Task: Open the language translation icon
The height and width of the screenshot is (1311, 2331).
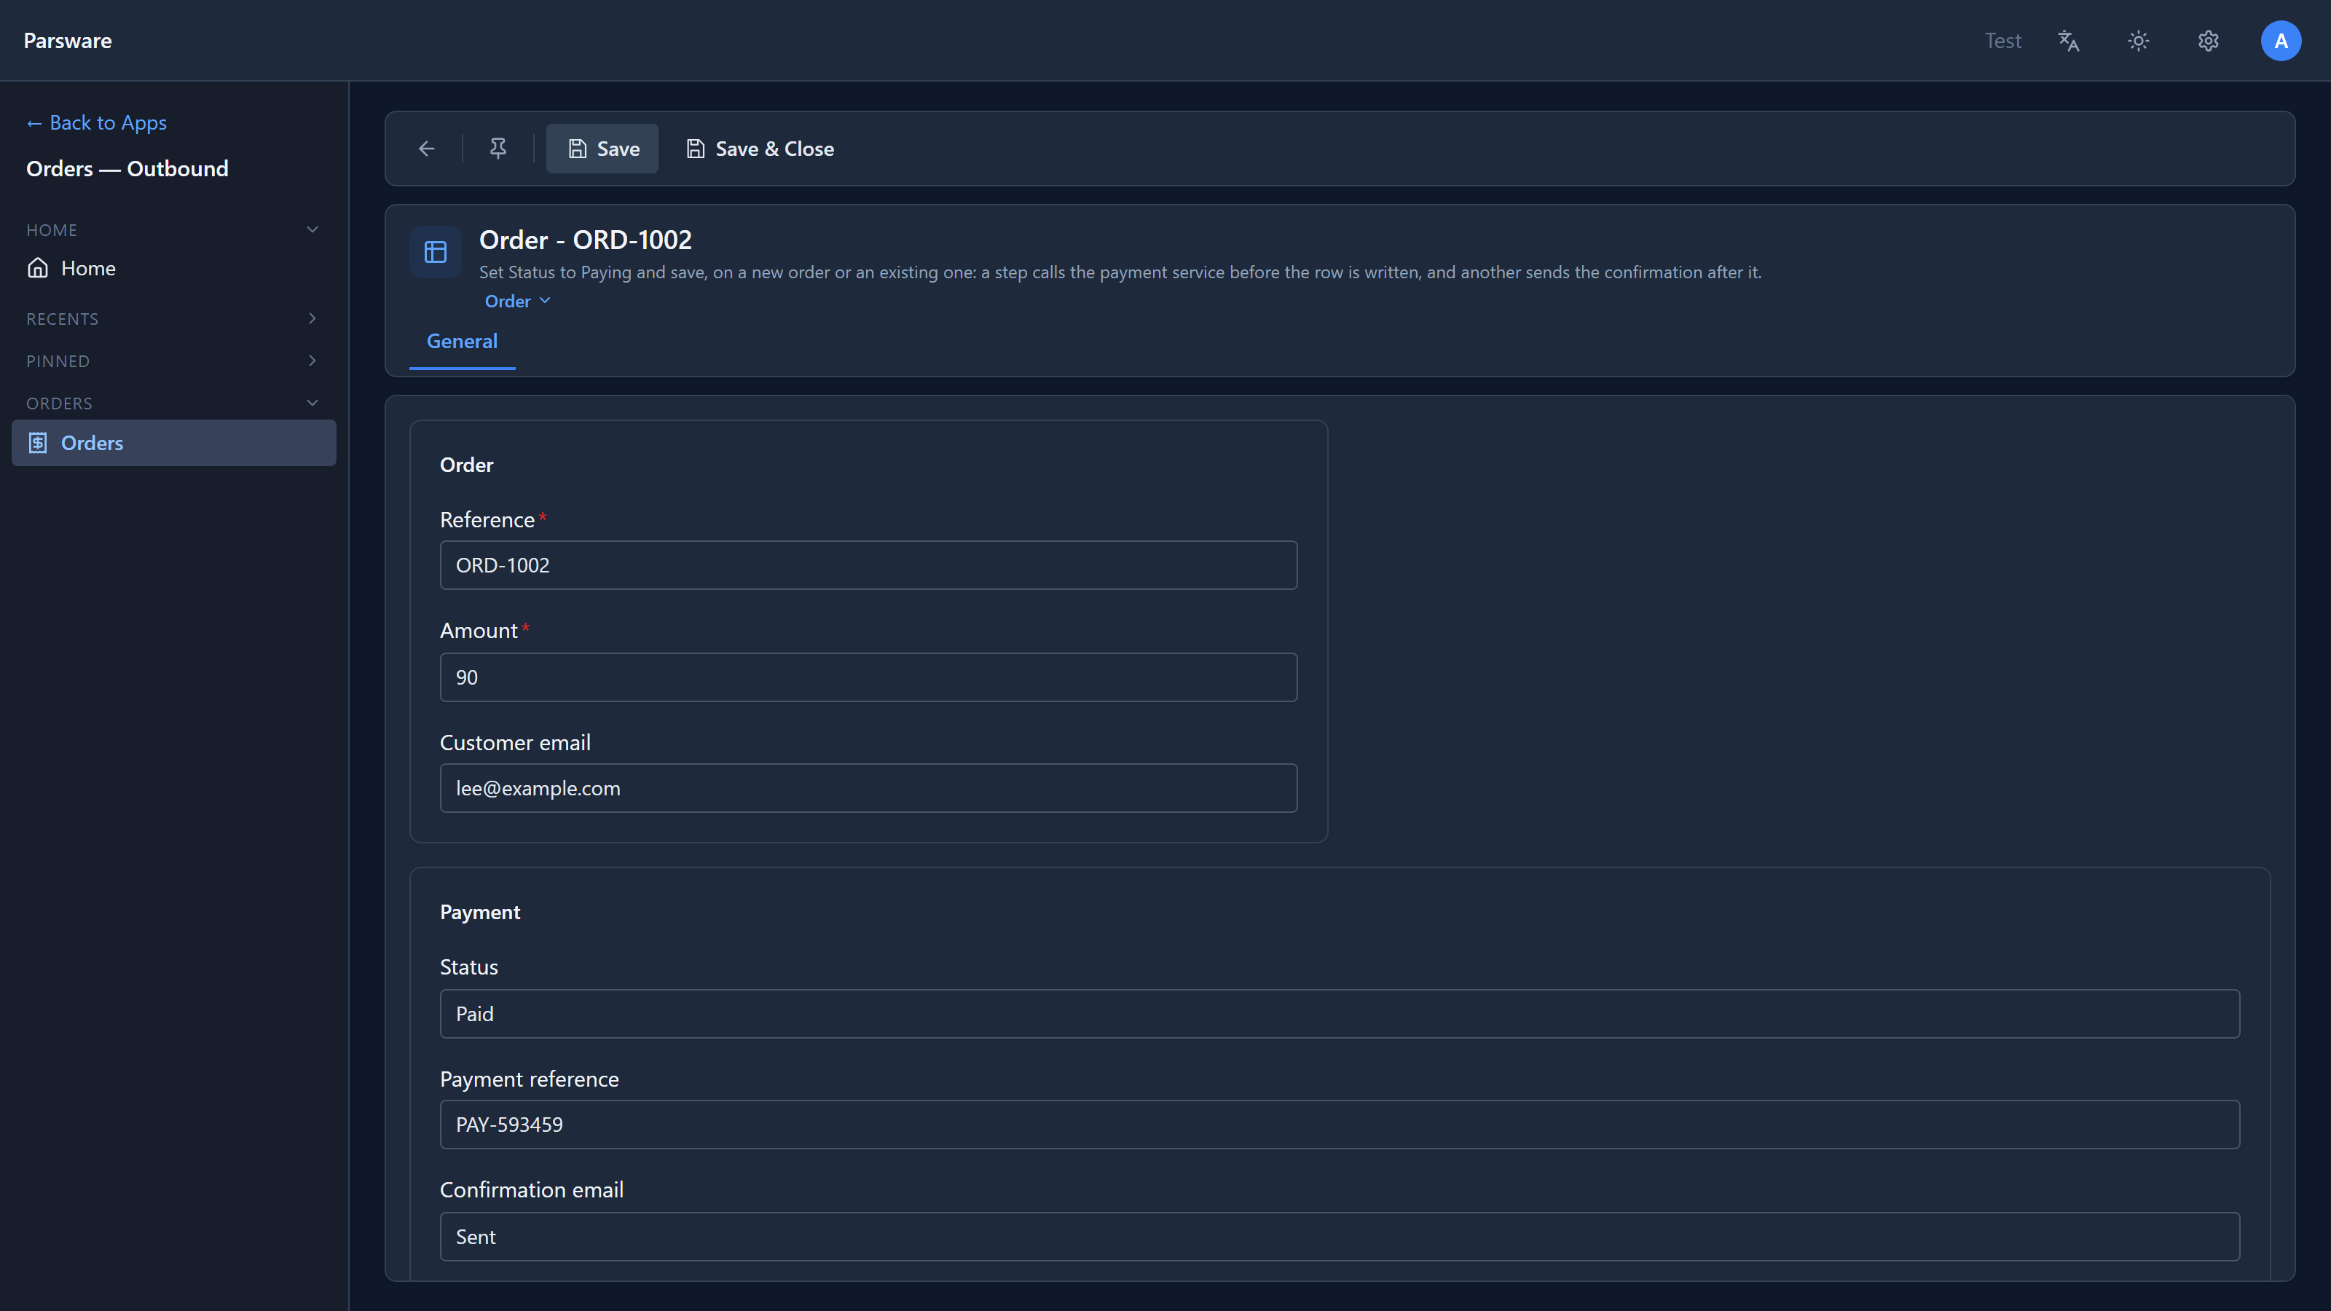Action: pos(2069,41)
